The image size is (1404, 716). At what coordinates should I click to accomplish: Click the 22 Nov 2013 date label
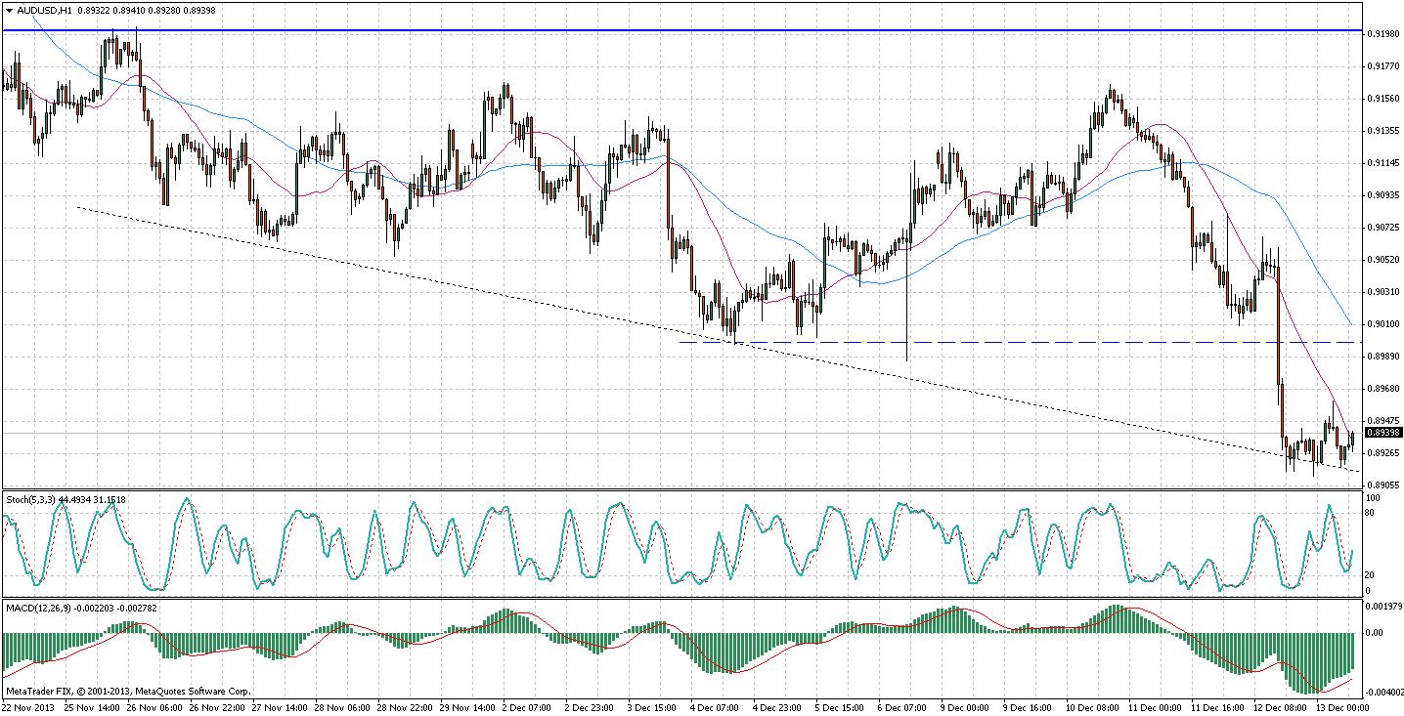click(x=28, y=705)
